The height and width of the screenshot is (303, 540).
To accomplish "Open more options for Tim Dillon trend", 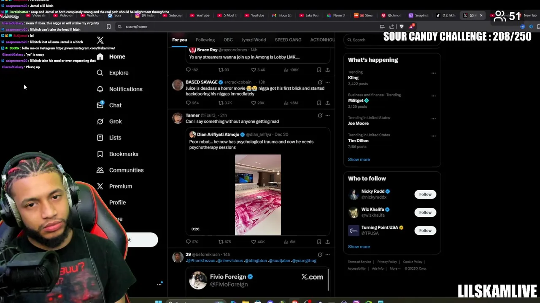I will 433,136.
